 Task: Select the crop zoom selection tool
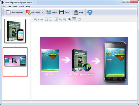[70, 19]
